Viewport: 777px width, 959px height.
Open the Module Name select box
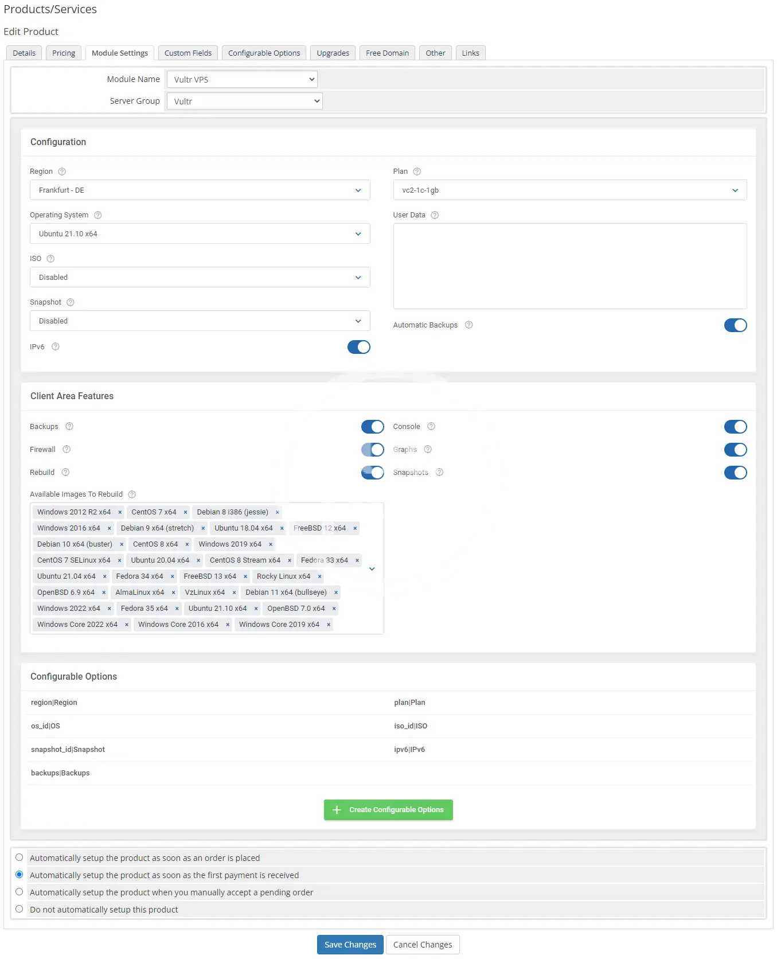click(242, 80)
